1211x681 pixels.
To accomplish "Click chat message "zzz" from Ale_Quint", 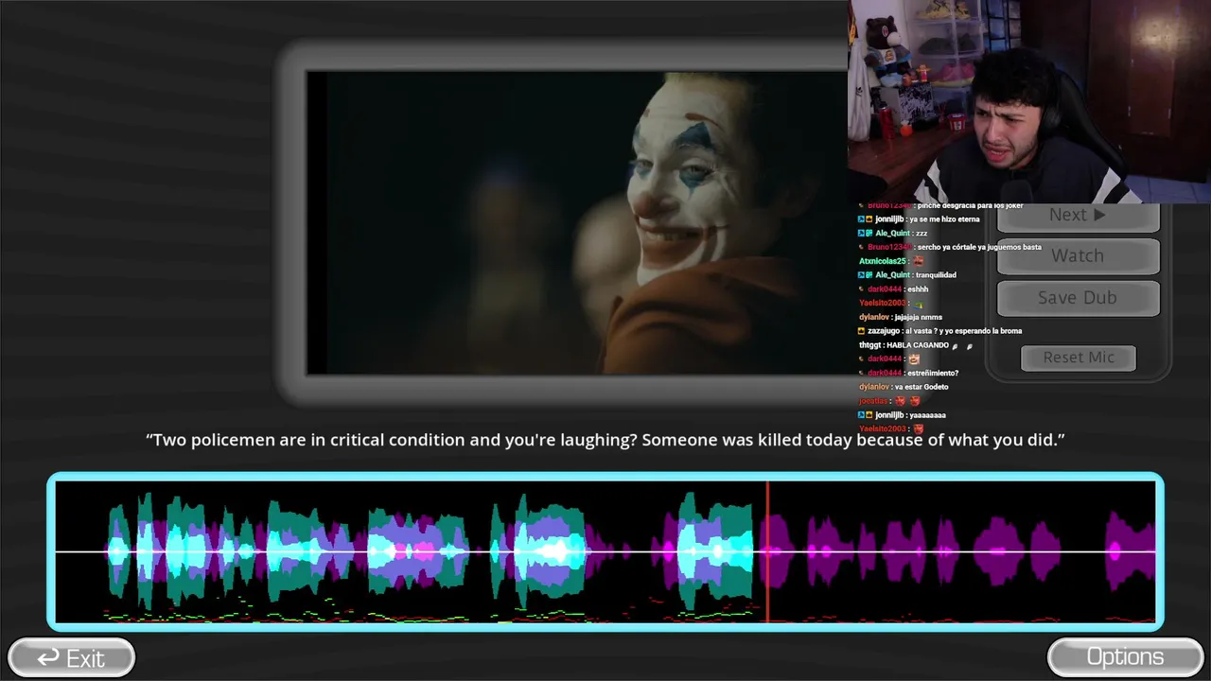I will click(x=921, y=234).
